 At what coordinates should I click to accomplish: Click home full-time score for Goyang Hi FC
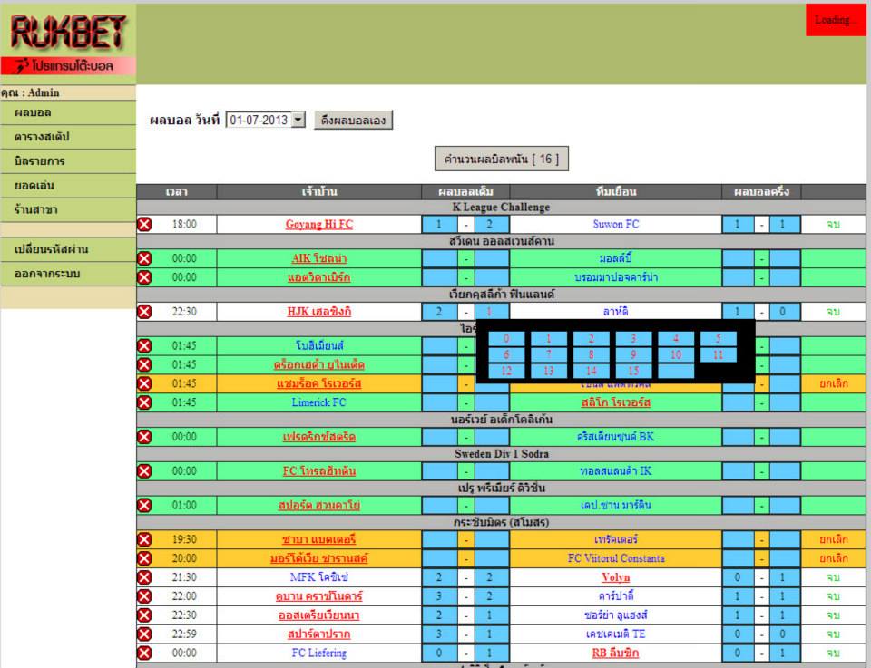click(x=439, y=224)
